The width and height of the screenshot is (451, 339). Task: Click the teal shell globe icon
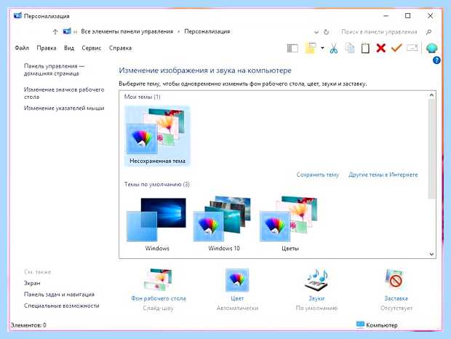click(x=432, y=48)
